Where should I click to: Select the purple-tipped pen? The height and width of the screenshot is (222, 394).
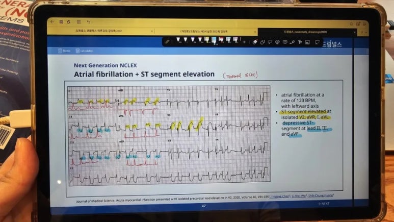pos(193,40)
